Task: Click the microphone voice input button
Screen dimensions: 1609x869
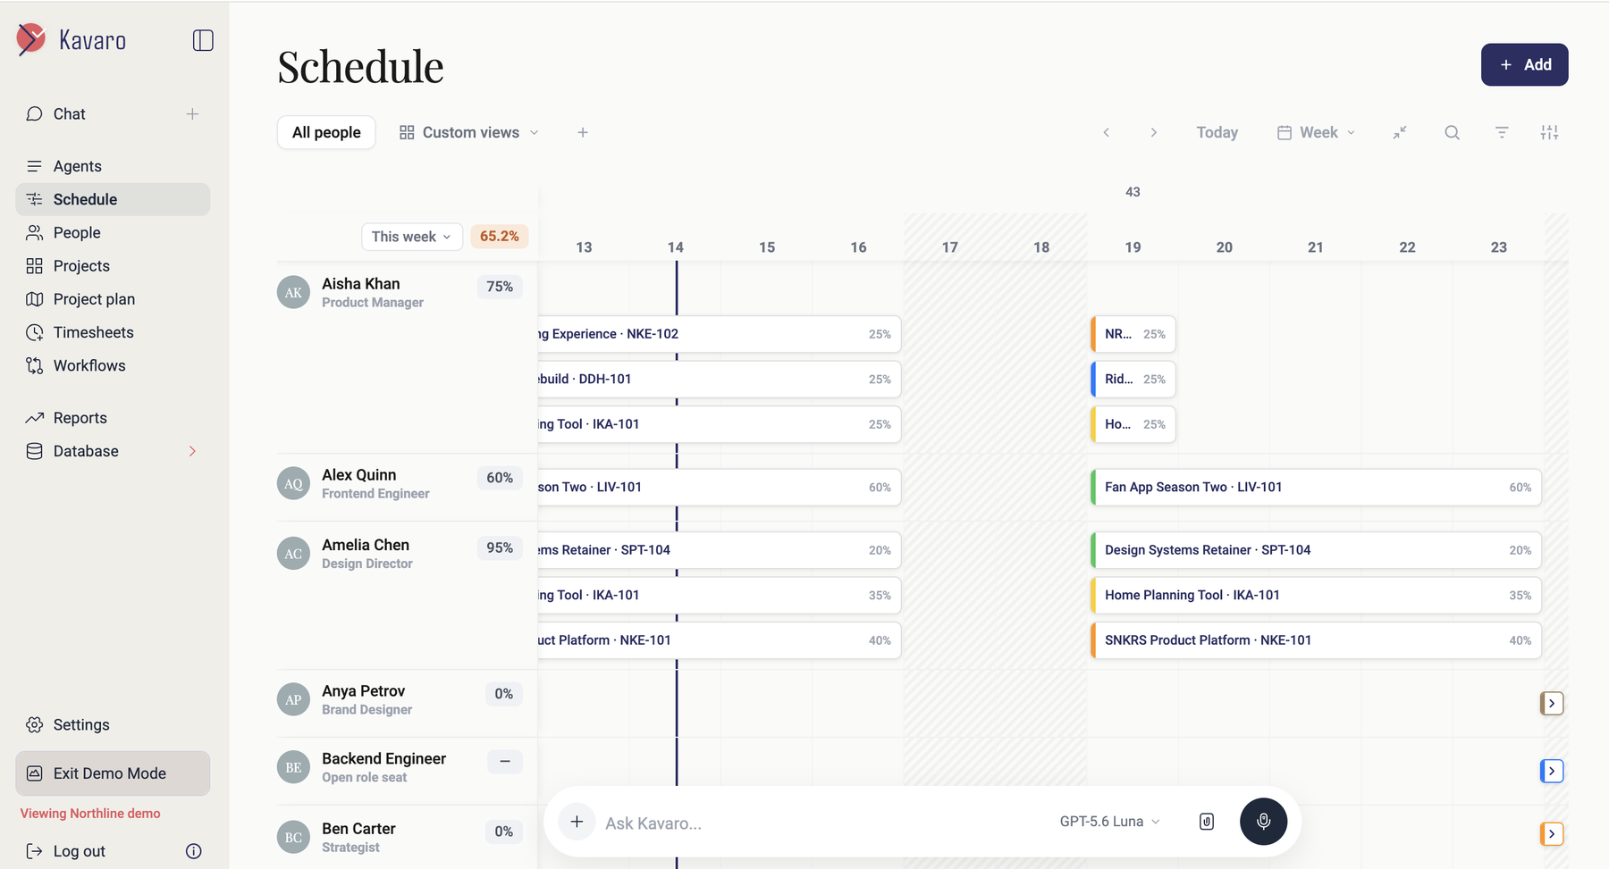Action: [1263, 821]
